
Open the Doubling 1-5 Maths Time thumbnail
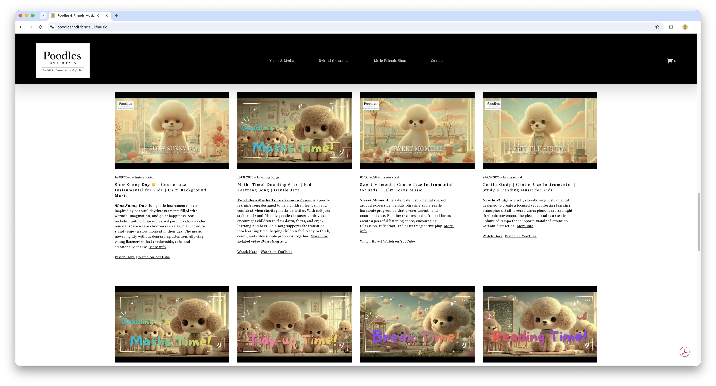(172, 324)
